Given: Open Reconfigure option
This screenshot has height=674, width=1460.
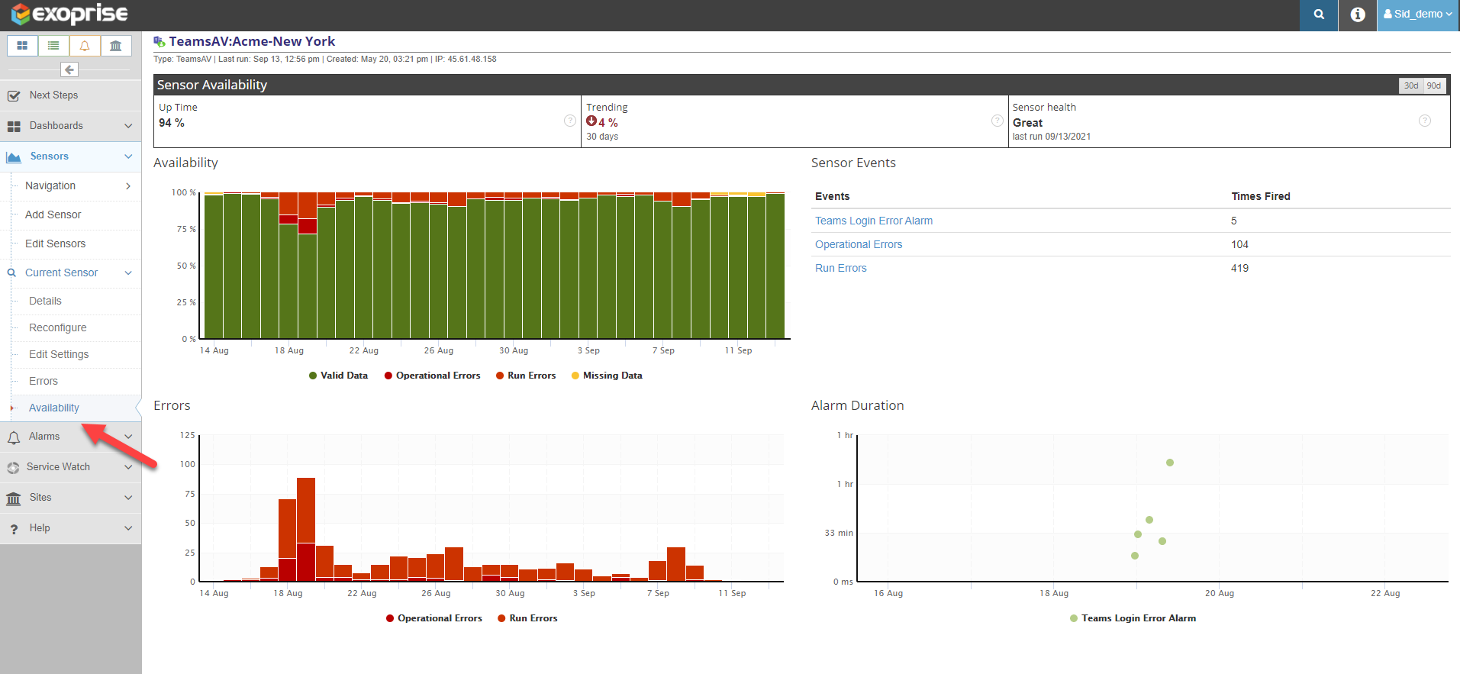Looking at the screenshot, I should pyautogui.click(x=57, y=327).
